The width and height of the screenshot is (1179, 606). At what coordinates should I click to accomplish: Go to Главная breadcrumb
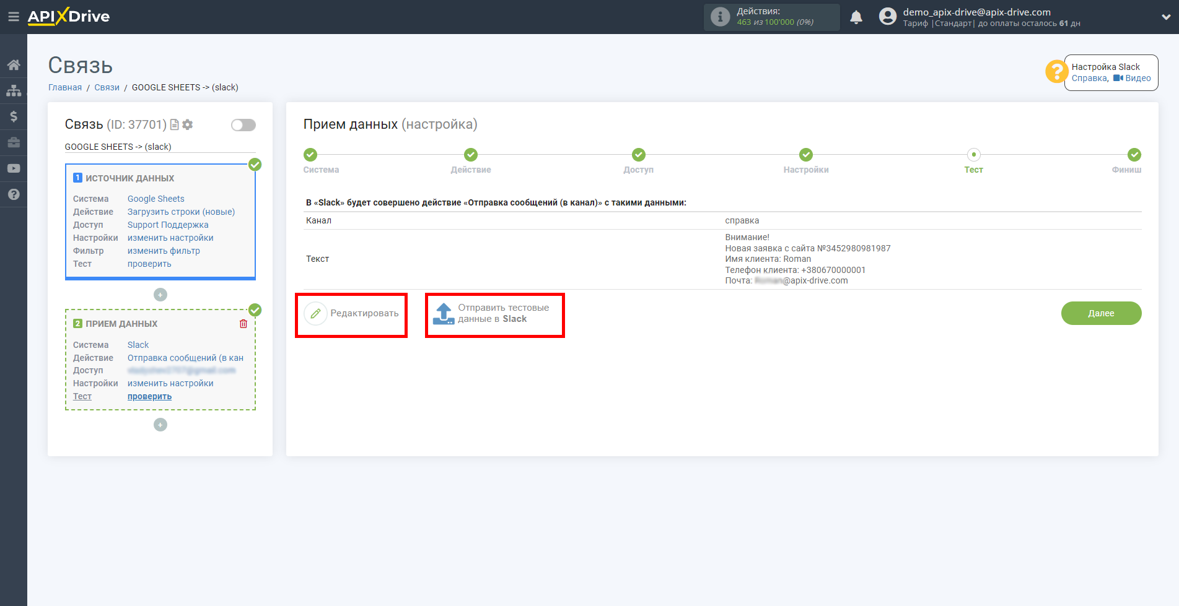tap(65, 87)
